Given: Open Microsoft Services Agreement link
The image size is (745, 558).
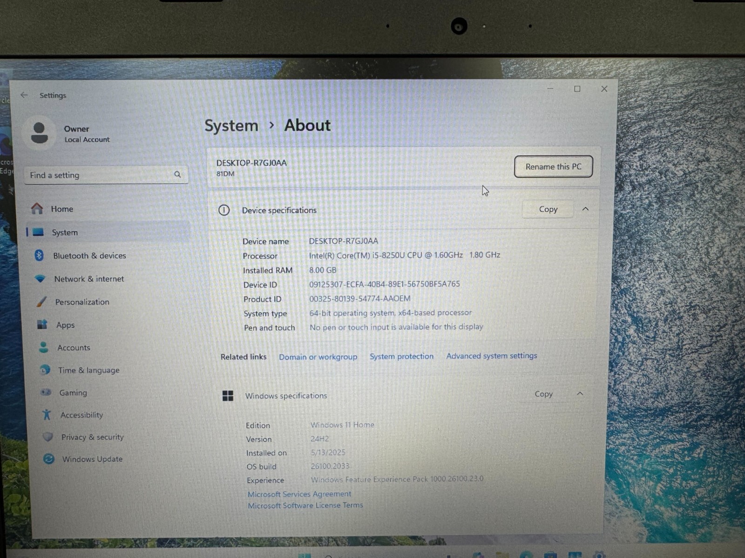Looking at the screenshot, I should (x=299, y=494).
